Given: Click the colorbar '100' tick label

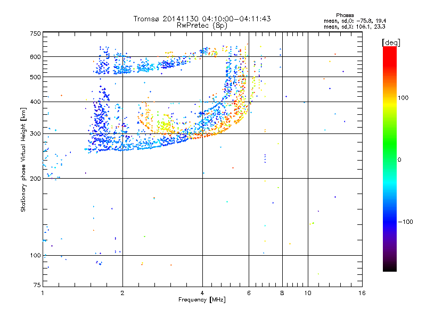Looking at the screenshot, I should (x=403, y=98).
